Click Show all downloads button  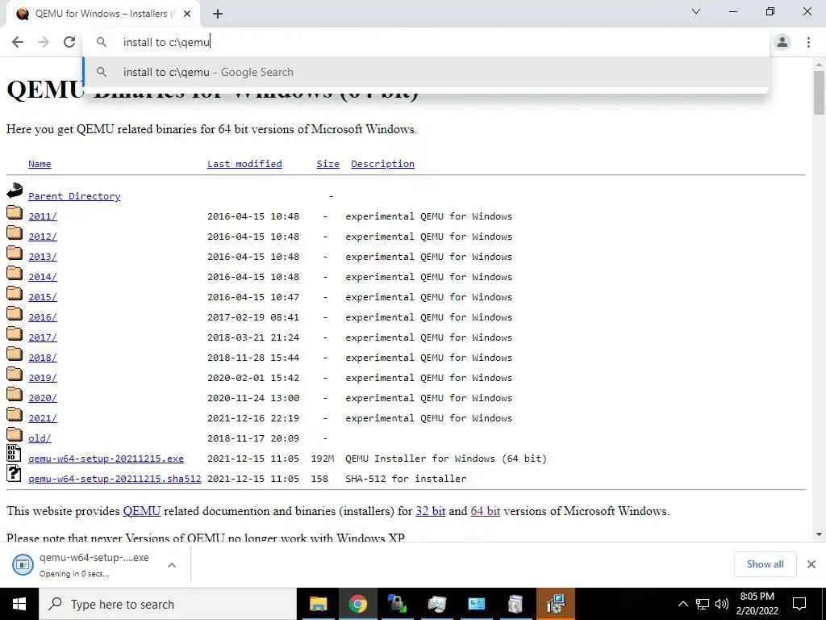pos(765,564)
